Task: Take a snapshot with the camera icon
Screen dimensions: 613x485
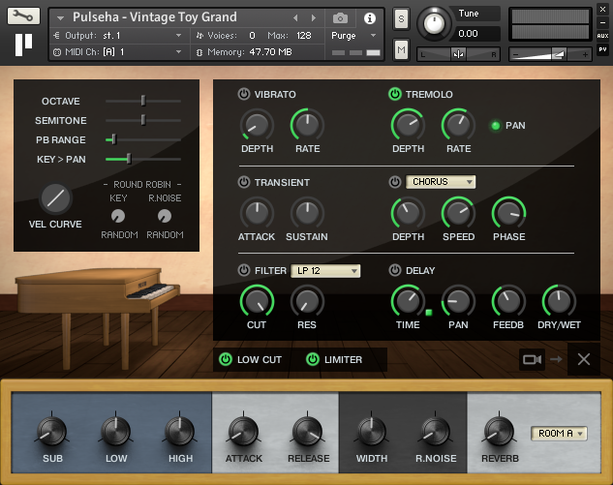Action: (340, 18)
